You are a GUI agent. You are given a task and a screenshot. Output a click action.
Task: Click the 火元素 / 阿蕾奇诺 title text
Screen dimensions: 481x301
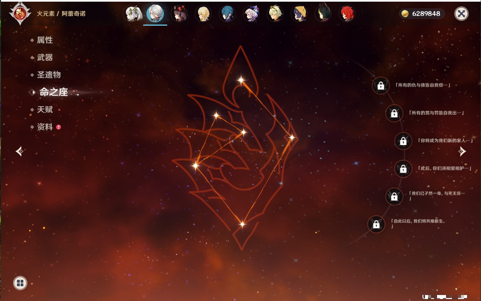(61, 14)
